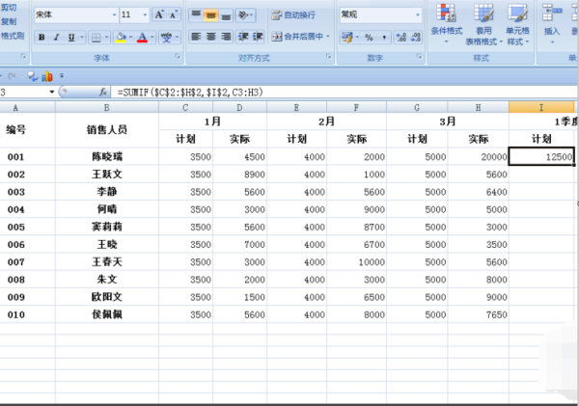Viewport: 579px width, 406px height.
Task: Toggle italic formatting
Action: [57, 38]
